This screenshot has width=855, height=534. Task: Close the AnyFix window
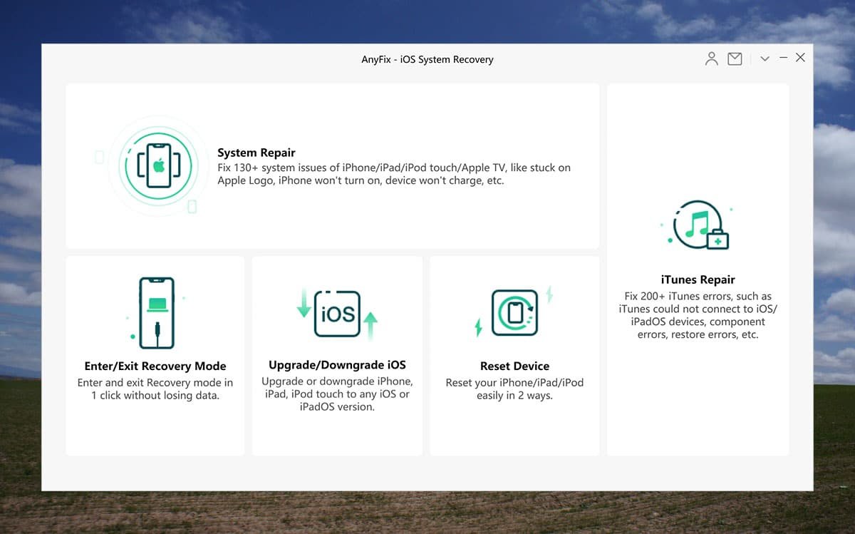click(x=800, y=58)
